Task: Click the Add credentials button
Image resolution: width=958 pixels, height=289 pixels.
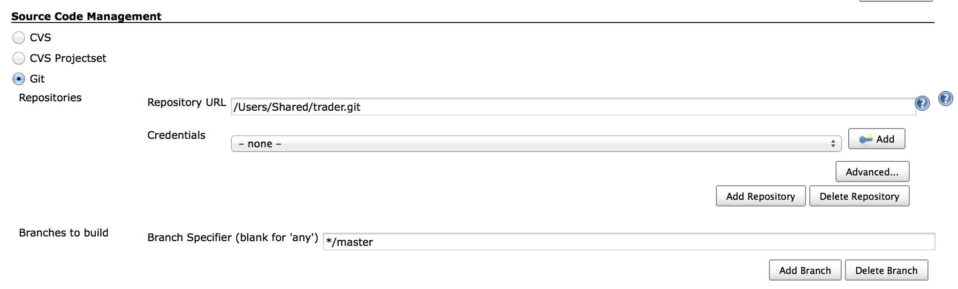Action: pos(876,139)
